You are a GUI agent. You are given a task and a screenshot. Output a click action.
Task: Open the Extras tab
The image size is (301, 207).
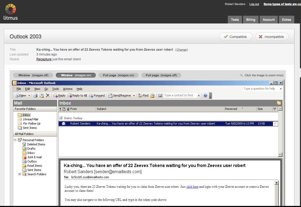point(286,19)
